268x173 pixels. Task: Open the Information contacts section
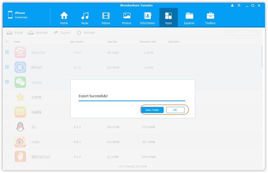(x=147, y=18)
